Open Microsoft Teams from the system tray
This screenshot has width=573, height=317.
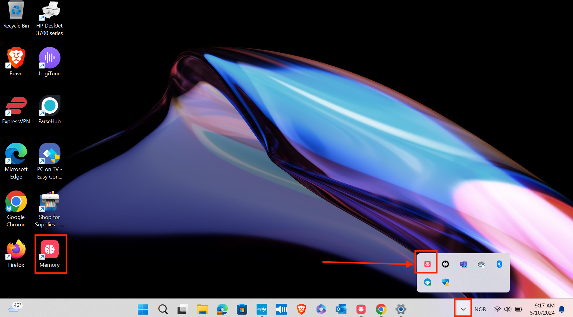pos(463,264)
